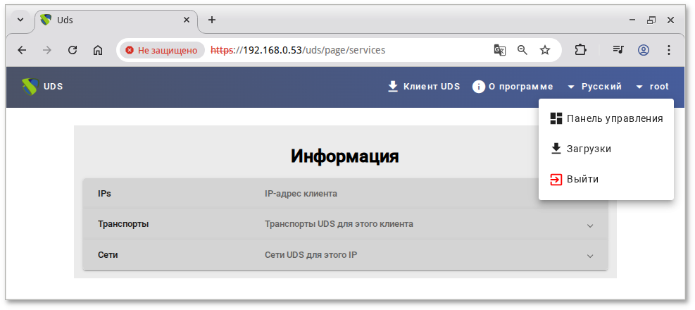Click the dashboard grid icon beside Панель управления
The width and height of the screenshot is (695, 310).
coord(556,118)
